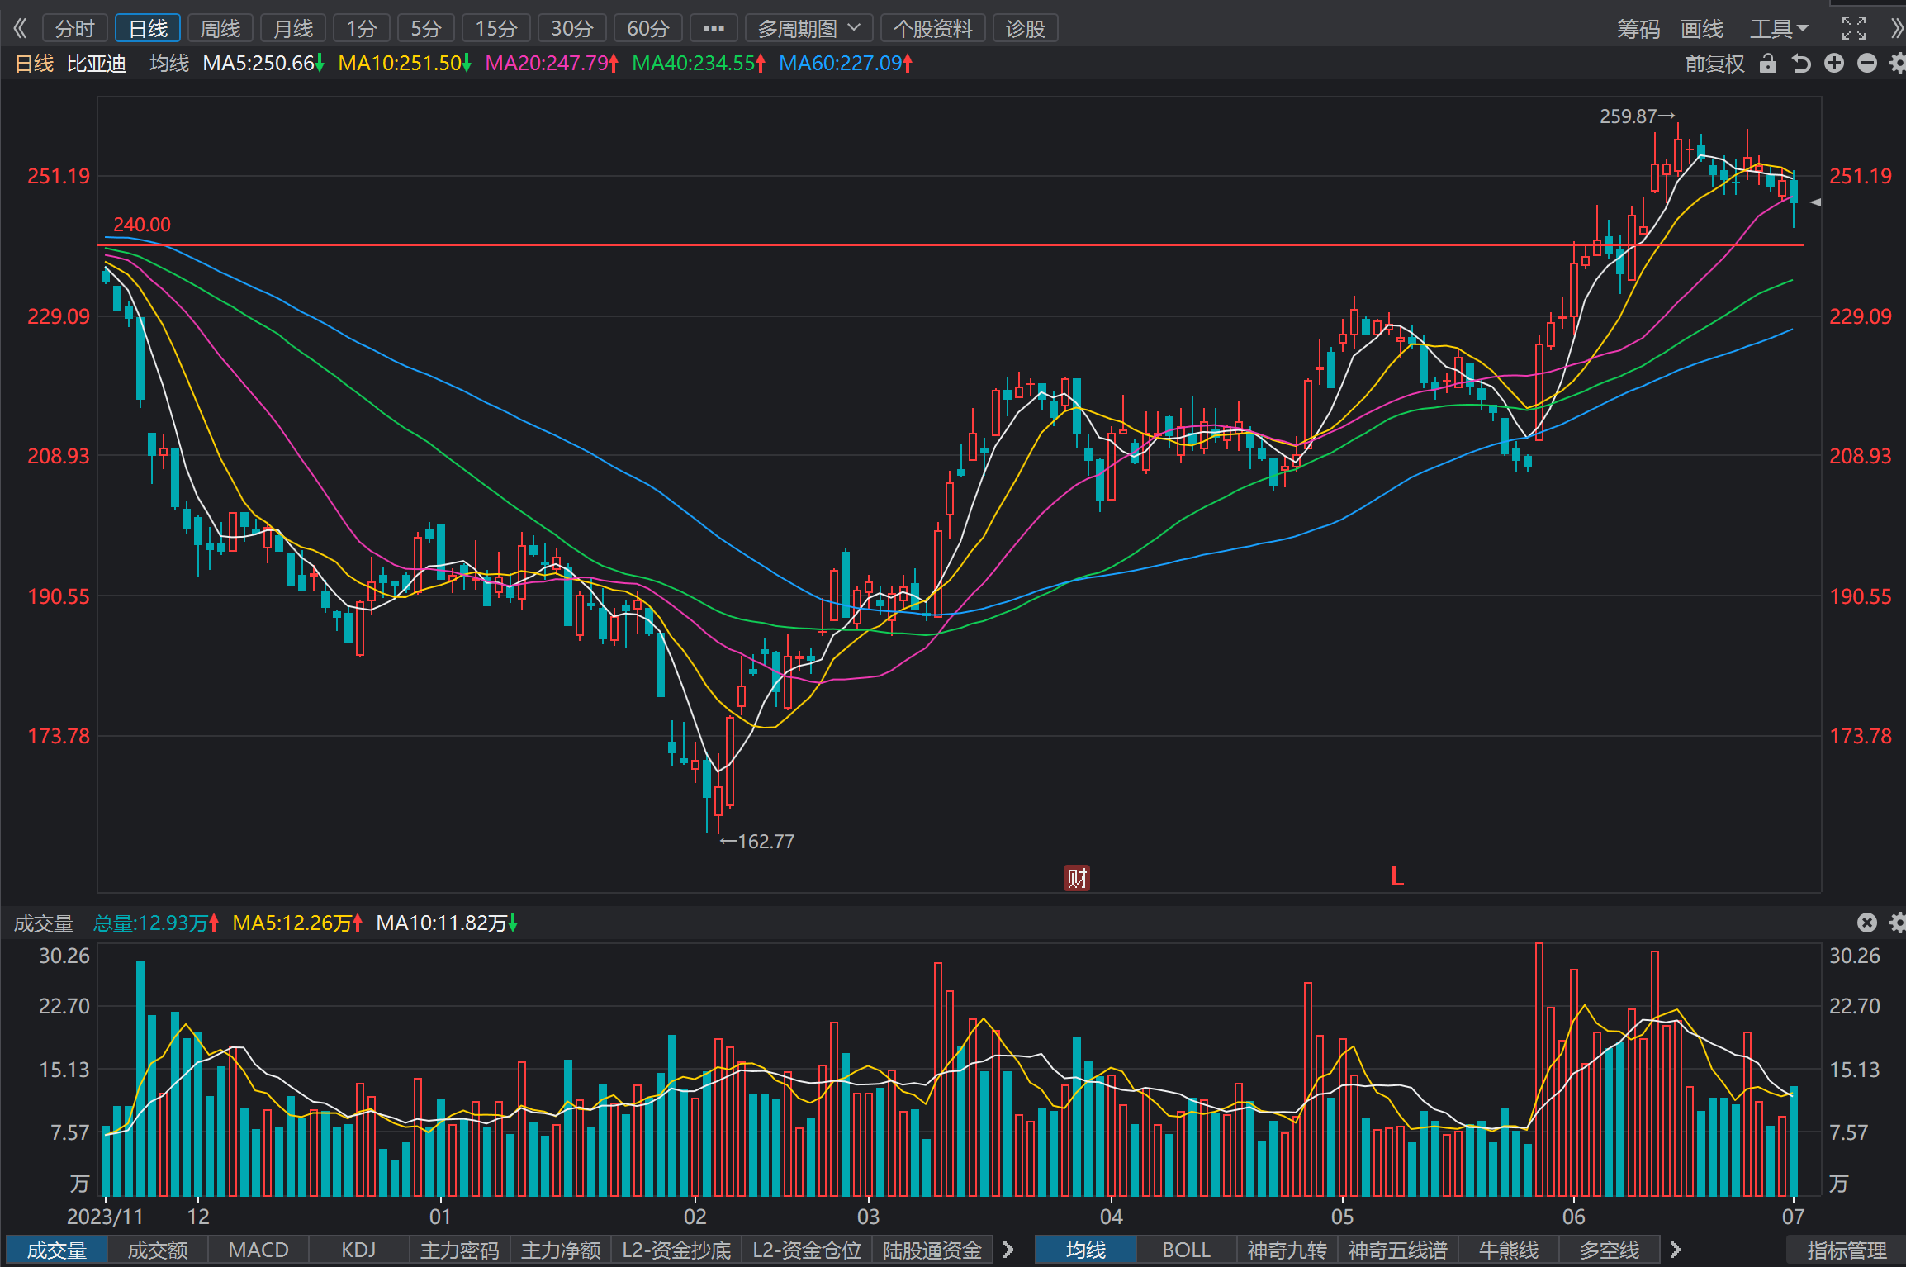Click the MA5:250.66 legend label
Viewport: 1906px width, 1267px height.
263,64
